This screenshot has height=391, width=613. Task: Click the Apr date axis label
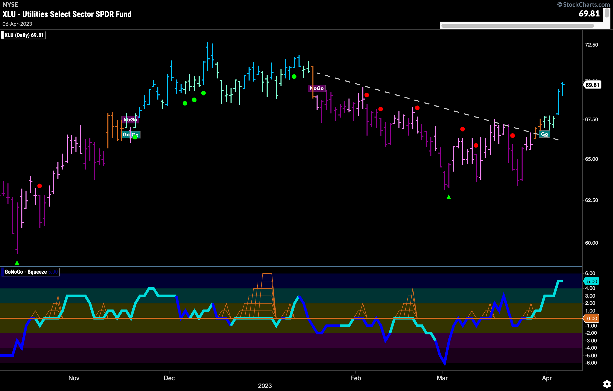tap(547, 378)
